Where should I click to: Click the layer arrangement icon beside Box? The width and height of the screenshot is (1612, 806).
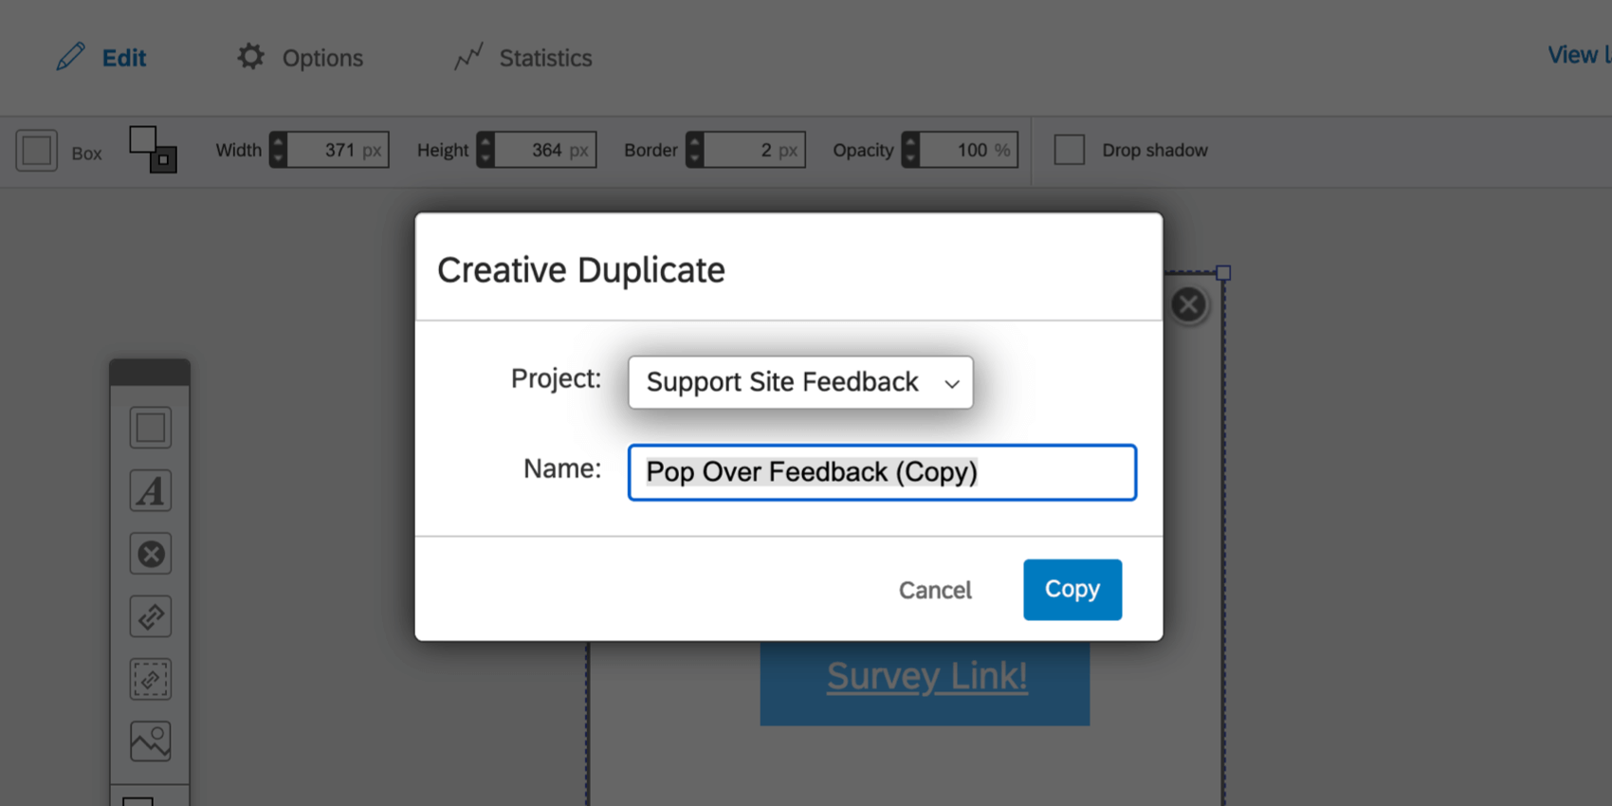[x=153, y=150]
